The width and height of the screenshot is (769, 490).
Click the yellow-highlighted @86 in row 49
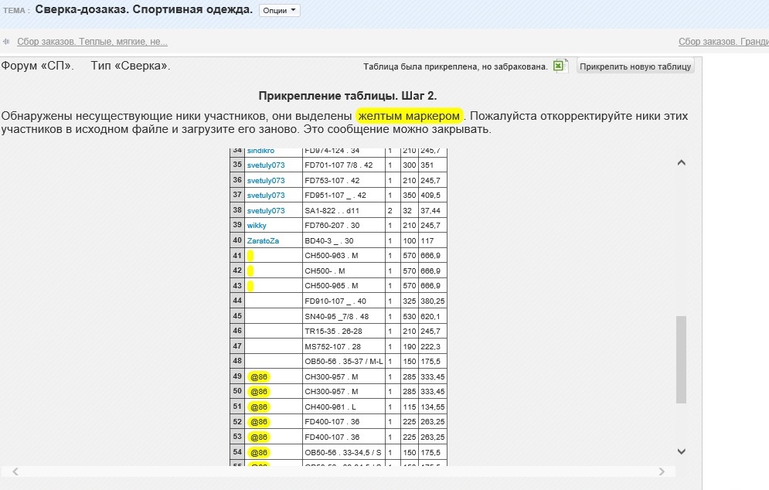tap(259, 376)
